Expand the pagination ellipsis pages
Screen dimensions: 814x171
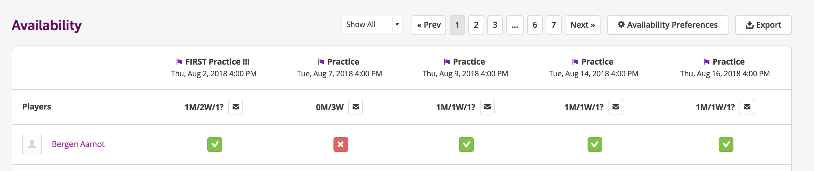coord(515,25)
